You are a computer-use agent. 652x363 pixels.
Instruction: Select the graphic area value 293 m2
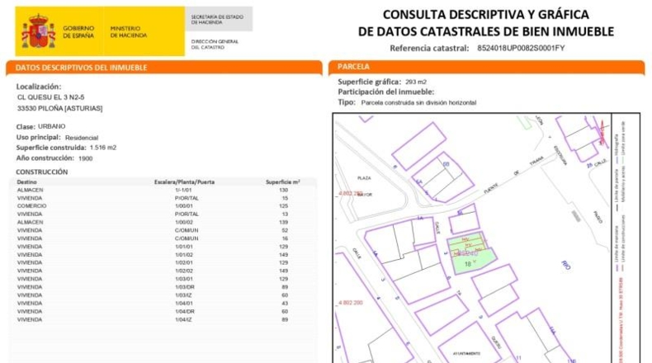point(416,82)
